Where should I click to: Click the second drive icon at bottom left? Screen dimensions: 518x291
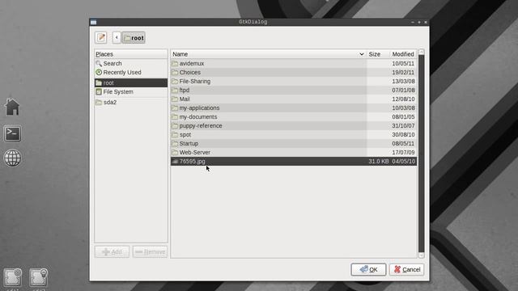(38, 277)
